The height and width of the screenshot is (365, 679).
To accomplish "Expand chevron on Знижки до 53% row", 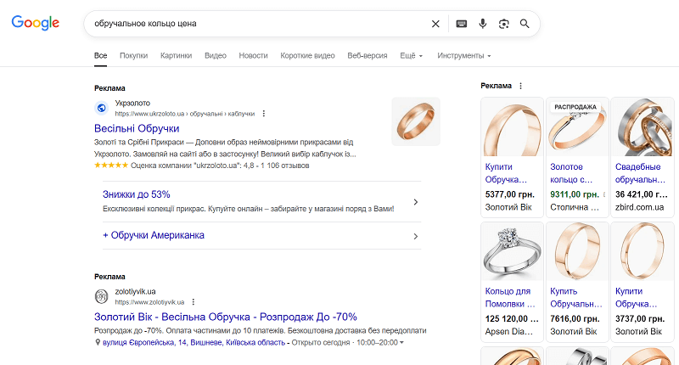I will click(415, 202).
